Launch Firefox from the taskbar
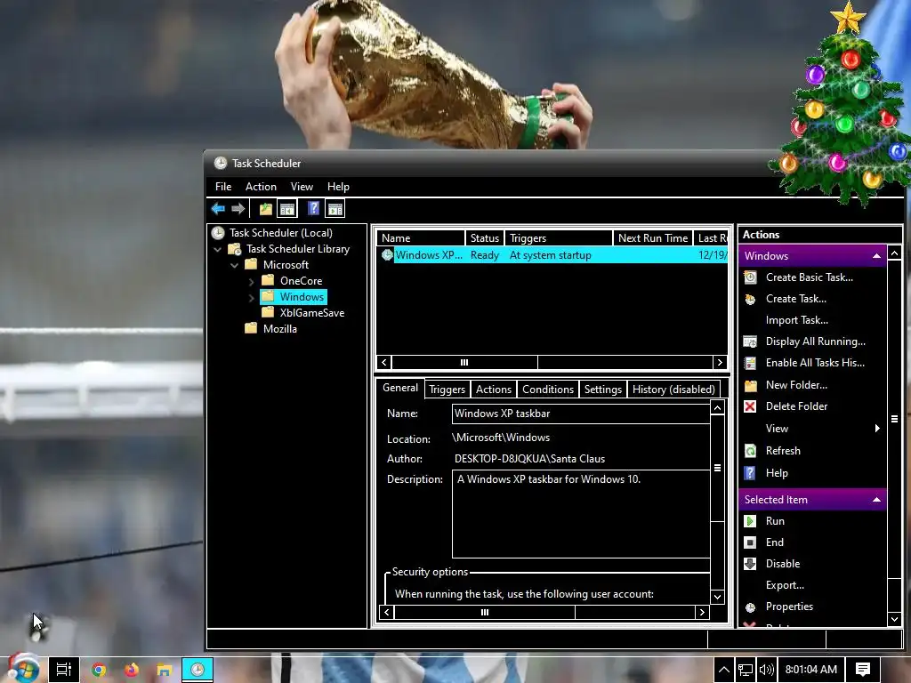The image size is (911, 683). pyautogui.click(x=132, y=670)
